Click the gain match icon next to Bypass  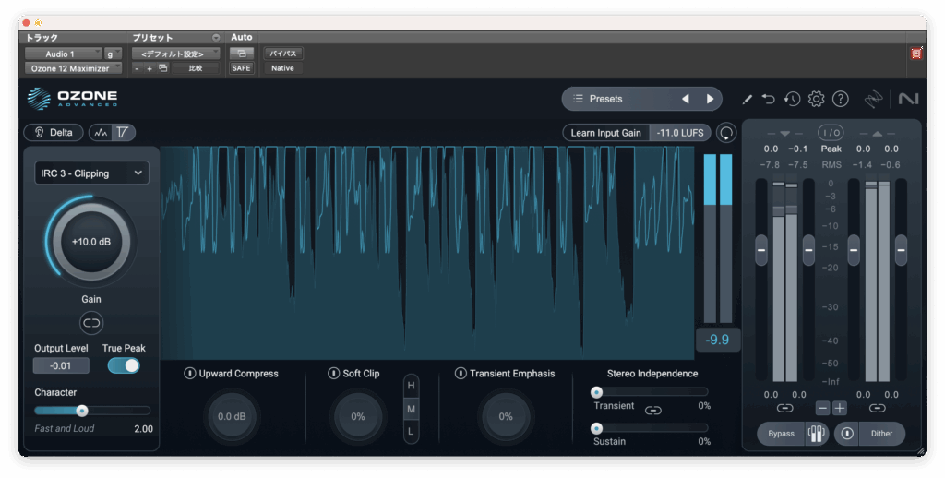(x=816, y=434)
